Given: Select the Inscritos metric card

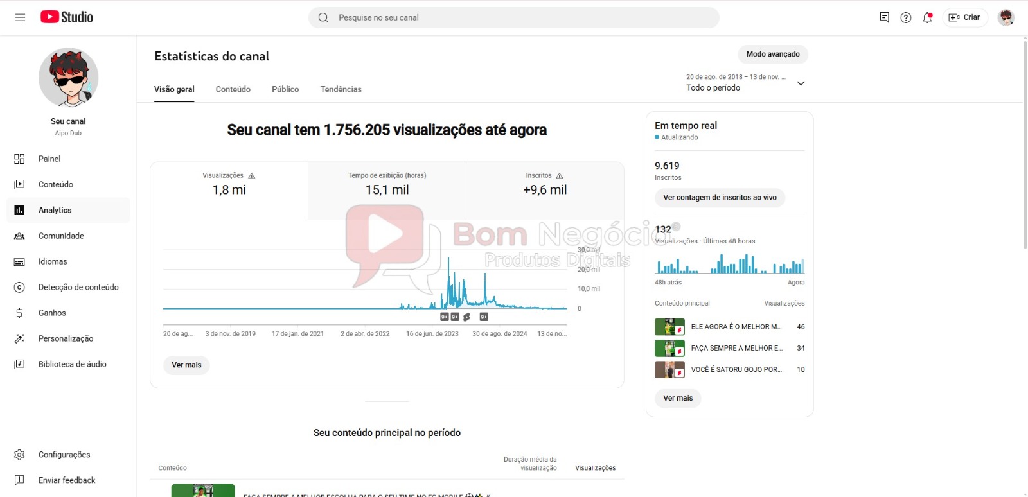Looking at the screenshot, I should tap(545, 184).
